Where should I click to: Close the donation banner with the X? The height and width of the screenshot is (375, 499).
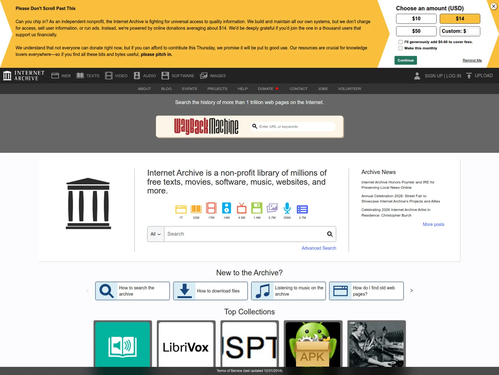point(494,6)
